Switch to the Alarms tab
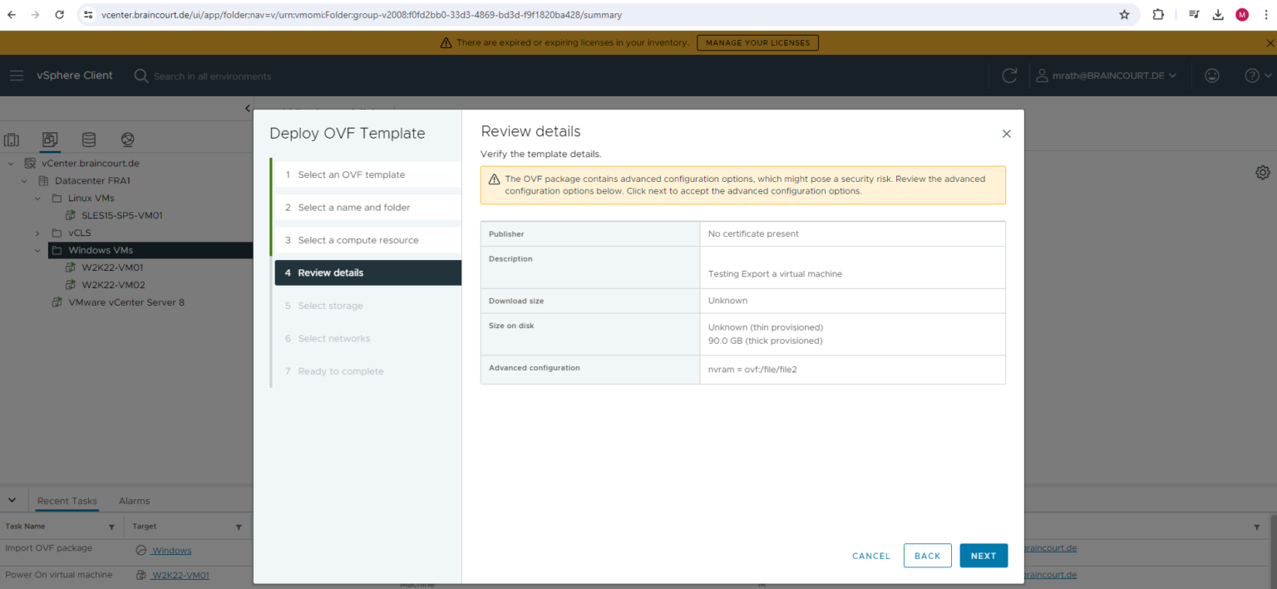The image size is (1277, 589). [134, 500]
